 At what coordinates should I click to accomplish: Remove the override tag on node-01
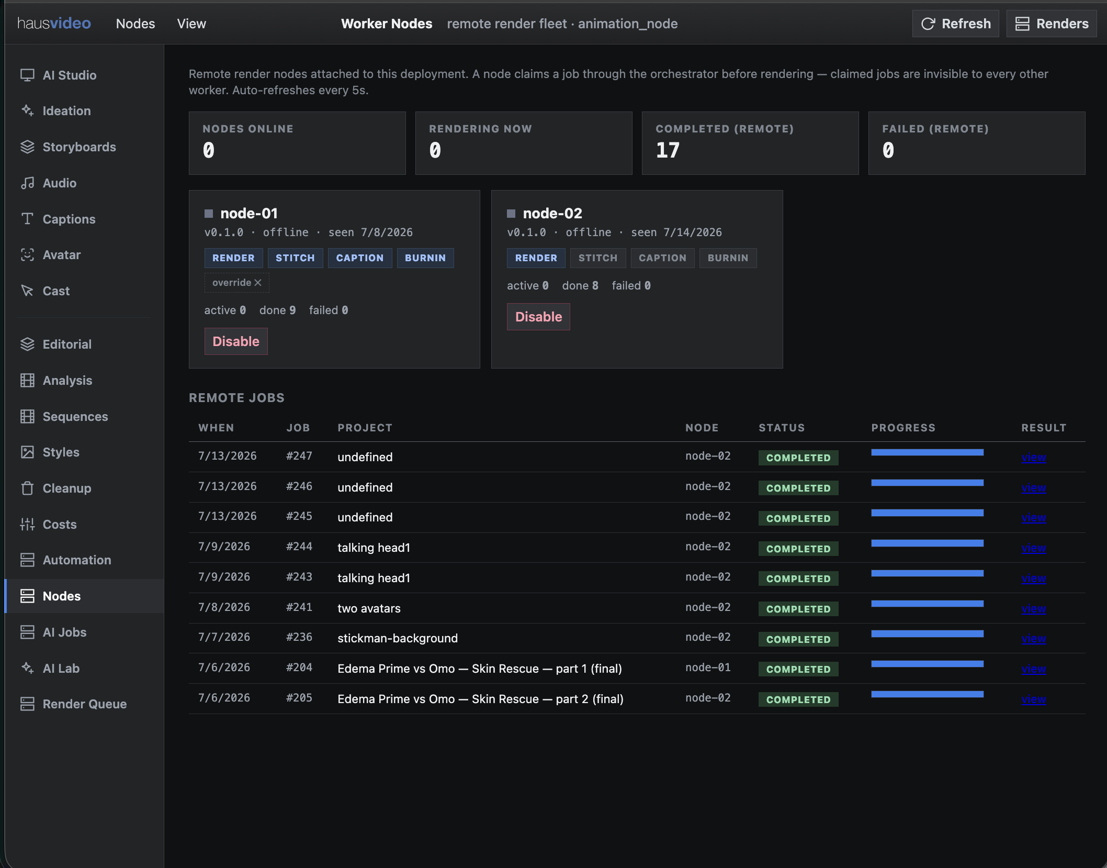[x=257, y=283]
